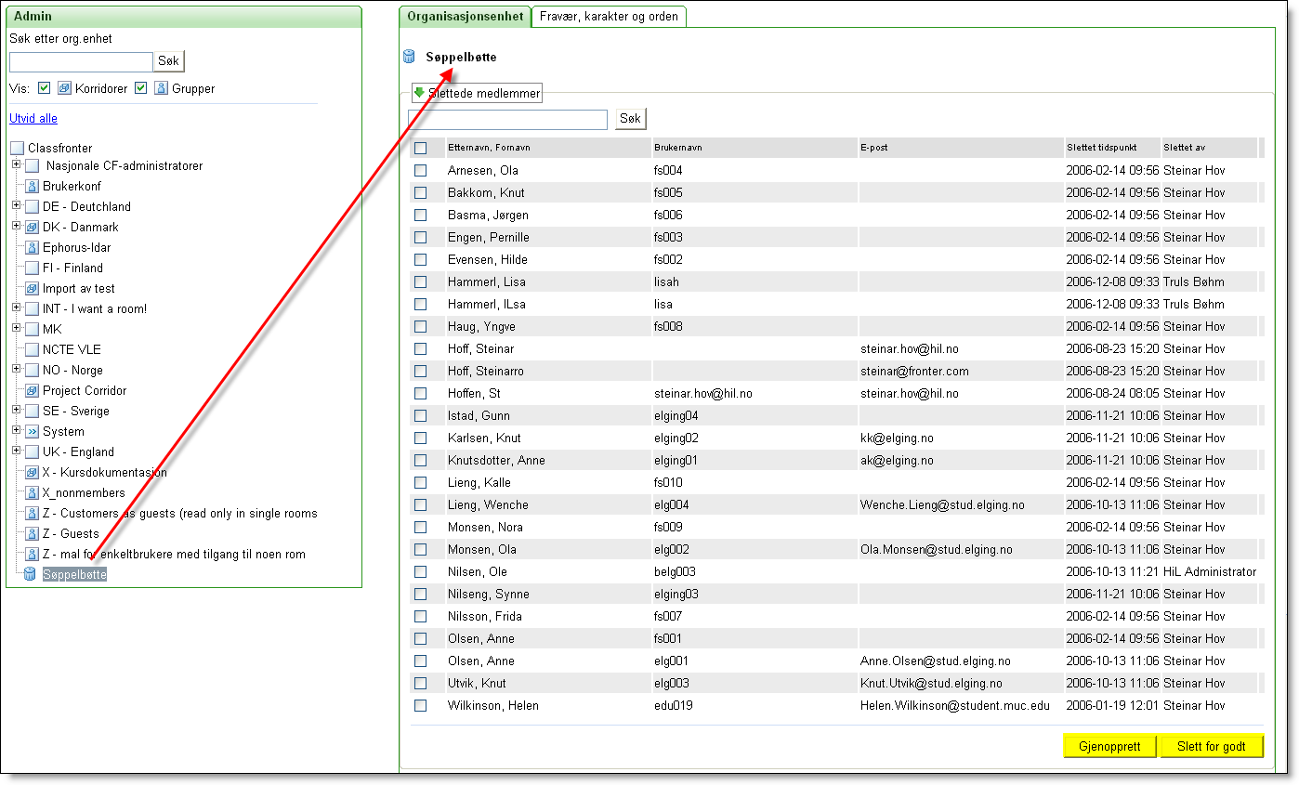Expand the SE - Sverige node
This screenshot has width=1299, height=785.
coord(16,410)
